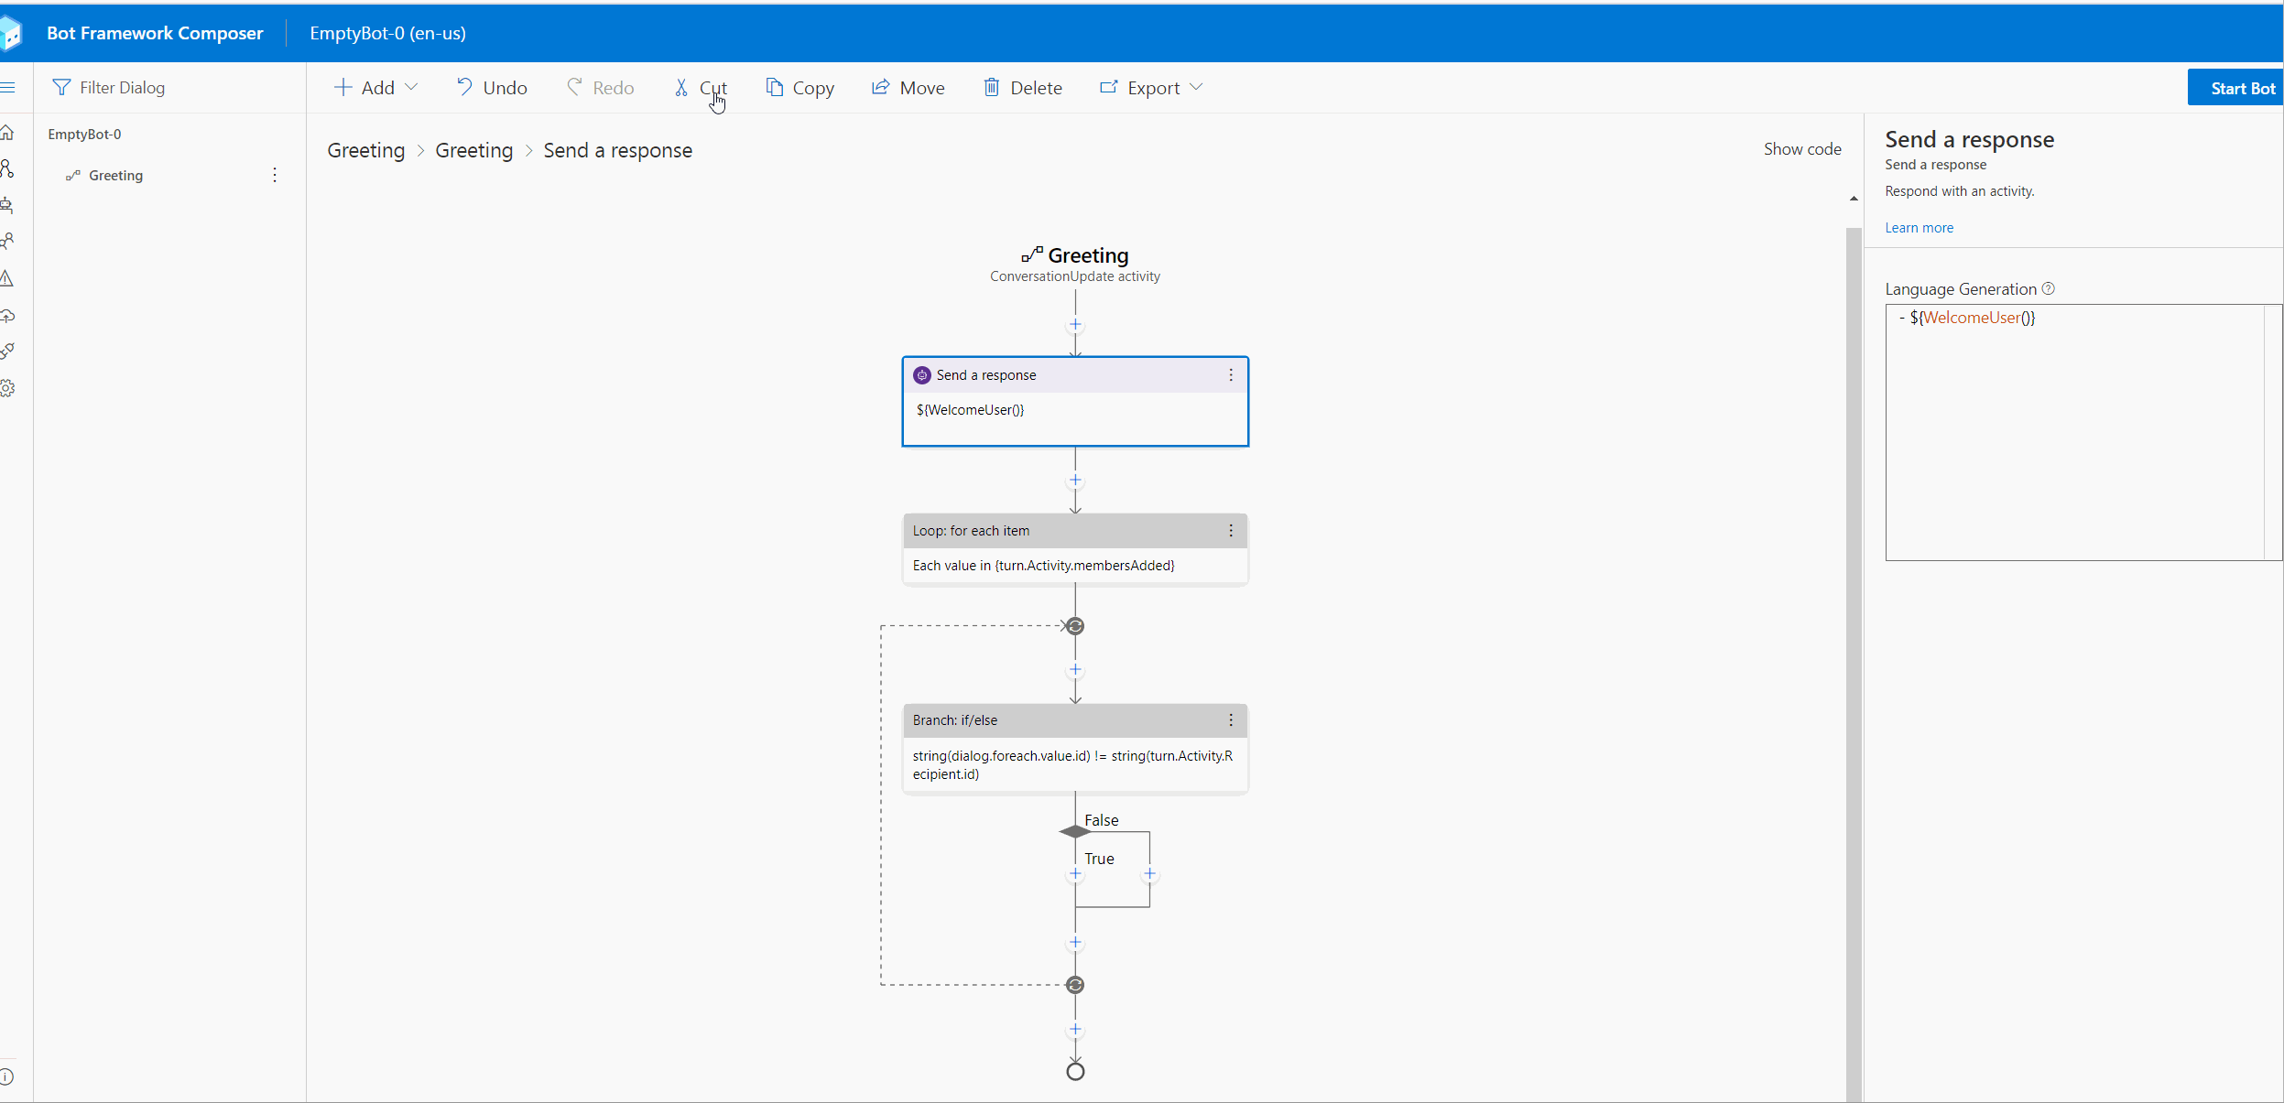Click the canvas vertical scrollbar

pos(1854,641)
